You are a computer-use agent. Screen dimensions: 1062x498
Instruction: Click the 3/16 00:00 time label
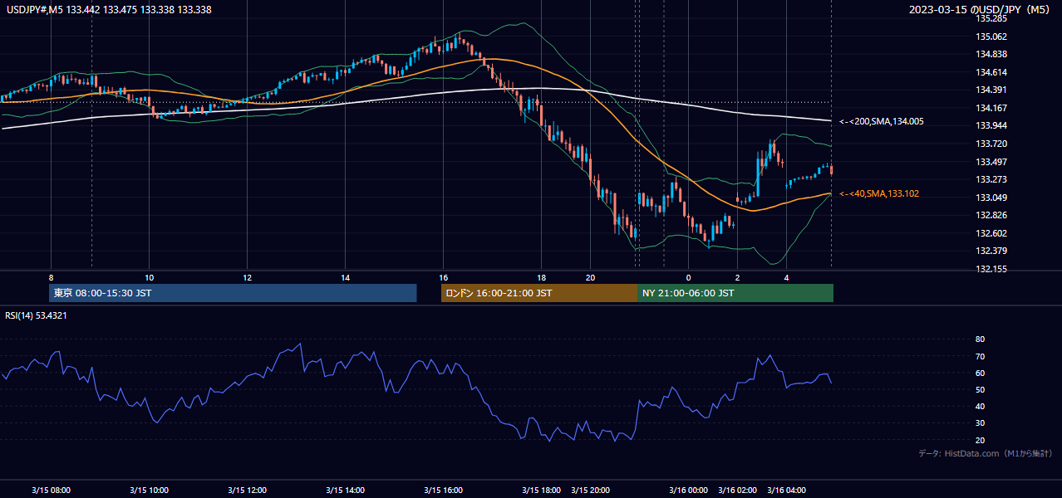click(x=688, y=490)
